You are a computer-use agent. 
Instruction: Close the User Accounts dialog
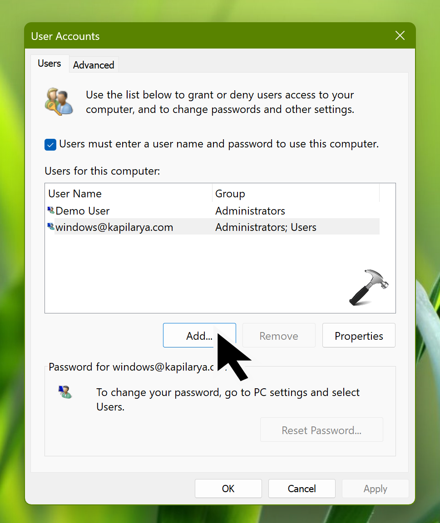pos(400,36)
